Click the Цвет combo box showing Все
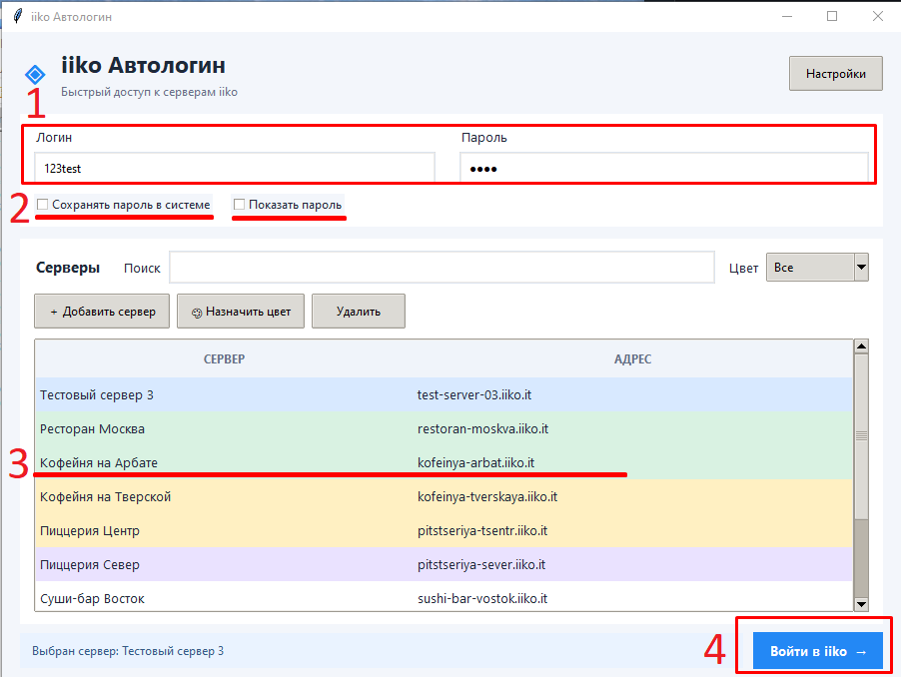The height and width of the screenshot is (677, 901). coord(816,267)
